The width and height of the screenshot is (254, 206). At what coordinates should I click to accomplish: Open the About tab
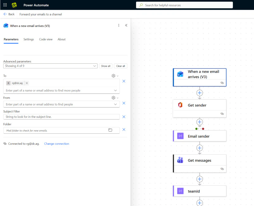click(62, 39)
